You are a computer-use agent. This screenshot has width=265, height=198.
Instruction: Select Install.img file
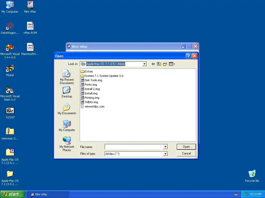point(89,93)
